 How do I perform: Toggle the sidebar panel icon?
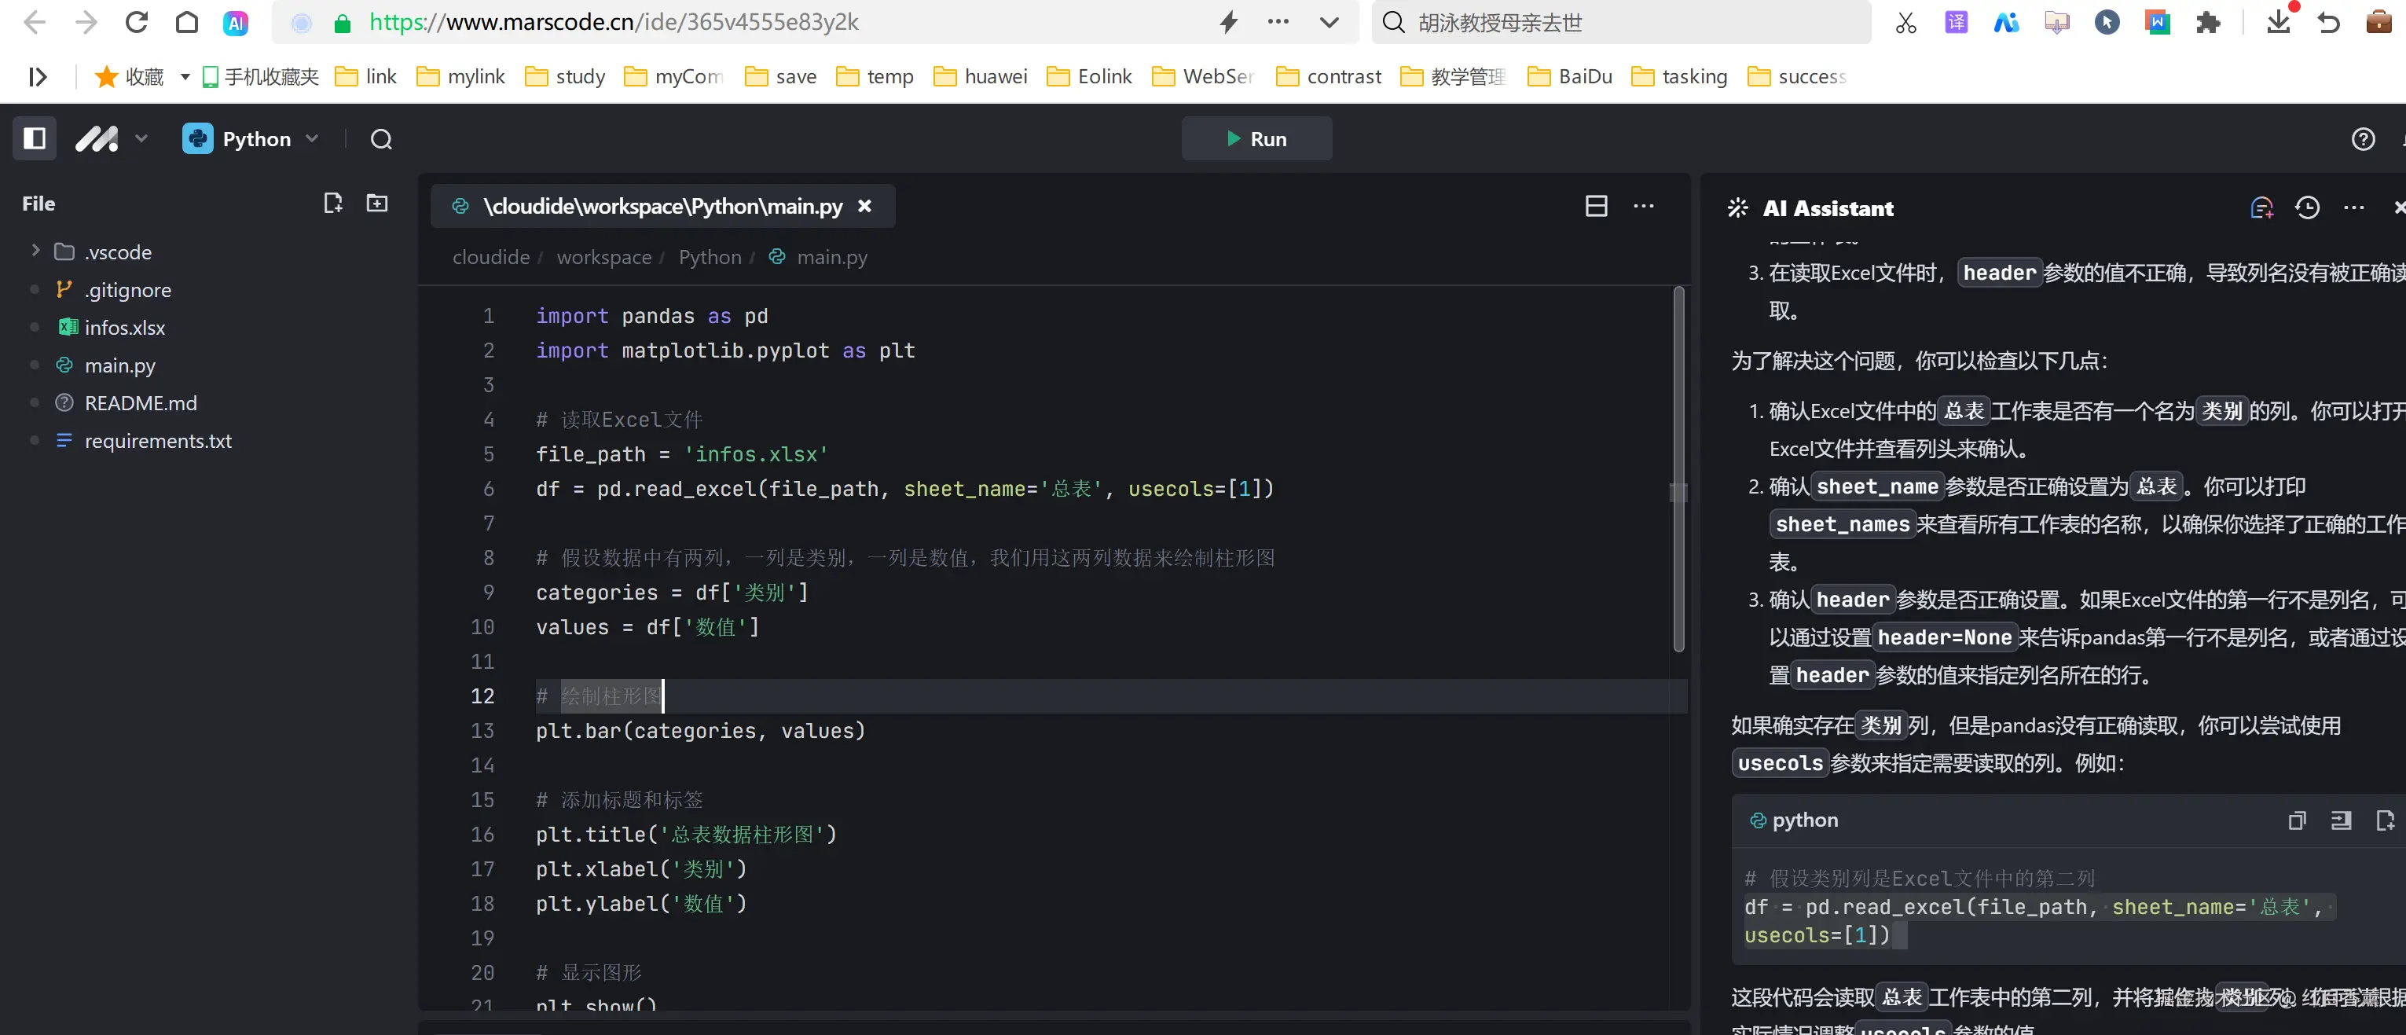pyautogui.click(x=35, y=138)
